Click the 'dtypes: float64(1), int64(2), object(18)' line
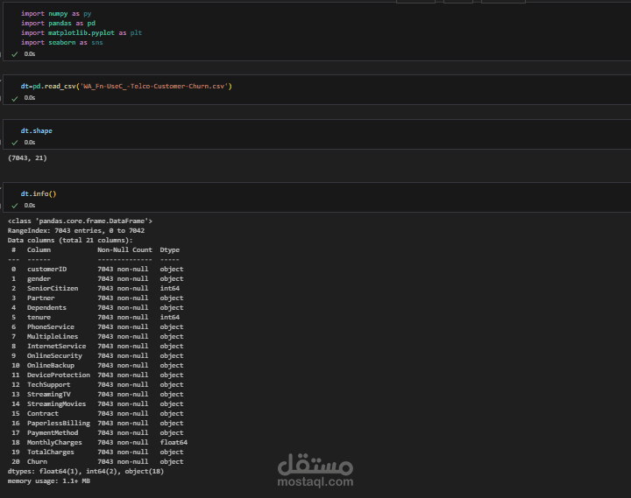The height and width of the screenshot is (498, 631). point(86,472)
